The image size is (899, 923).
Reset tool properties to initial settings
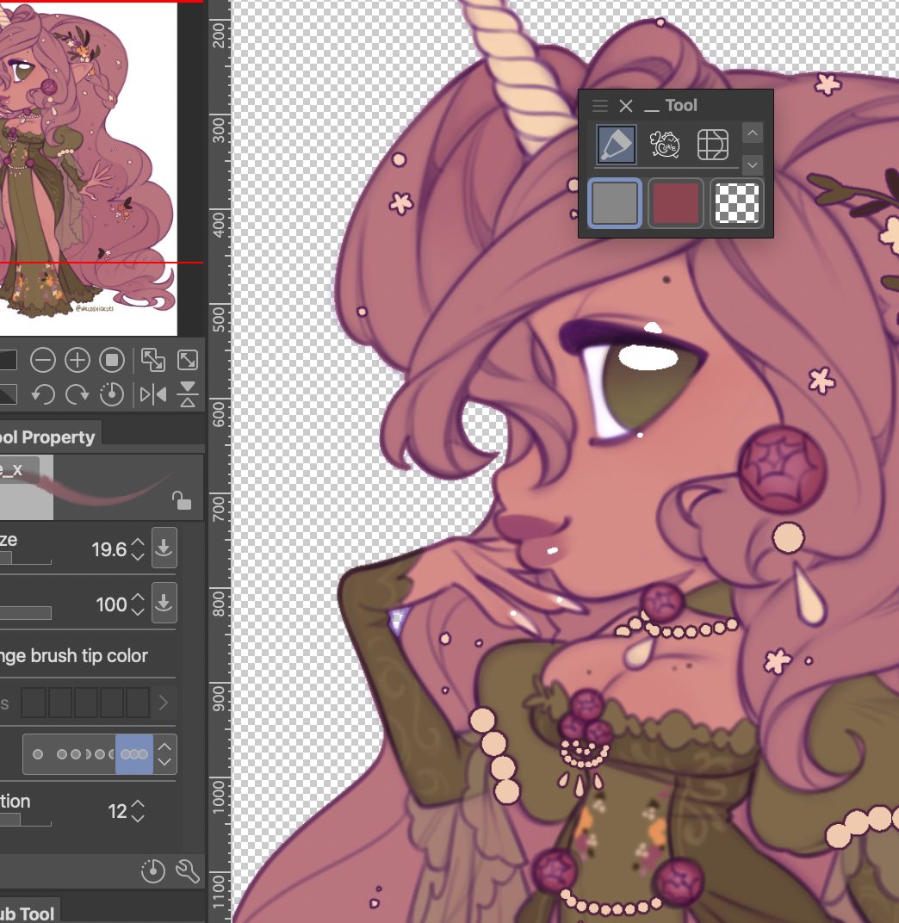(x=153, y=871)
